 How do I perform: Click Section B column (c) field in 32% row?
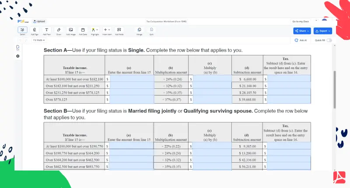point(212,160)
